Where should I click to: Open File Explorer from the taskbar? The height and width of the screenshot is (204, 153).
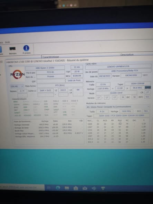[67, 188]
